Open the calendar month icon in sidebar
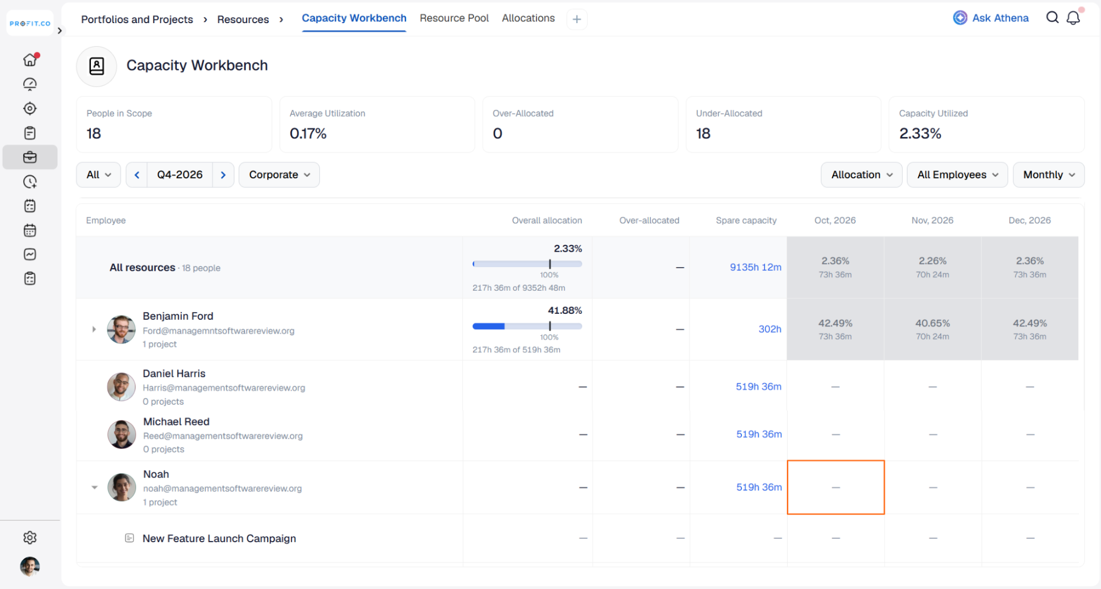1101x589 pixels. (30, 230)
